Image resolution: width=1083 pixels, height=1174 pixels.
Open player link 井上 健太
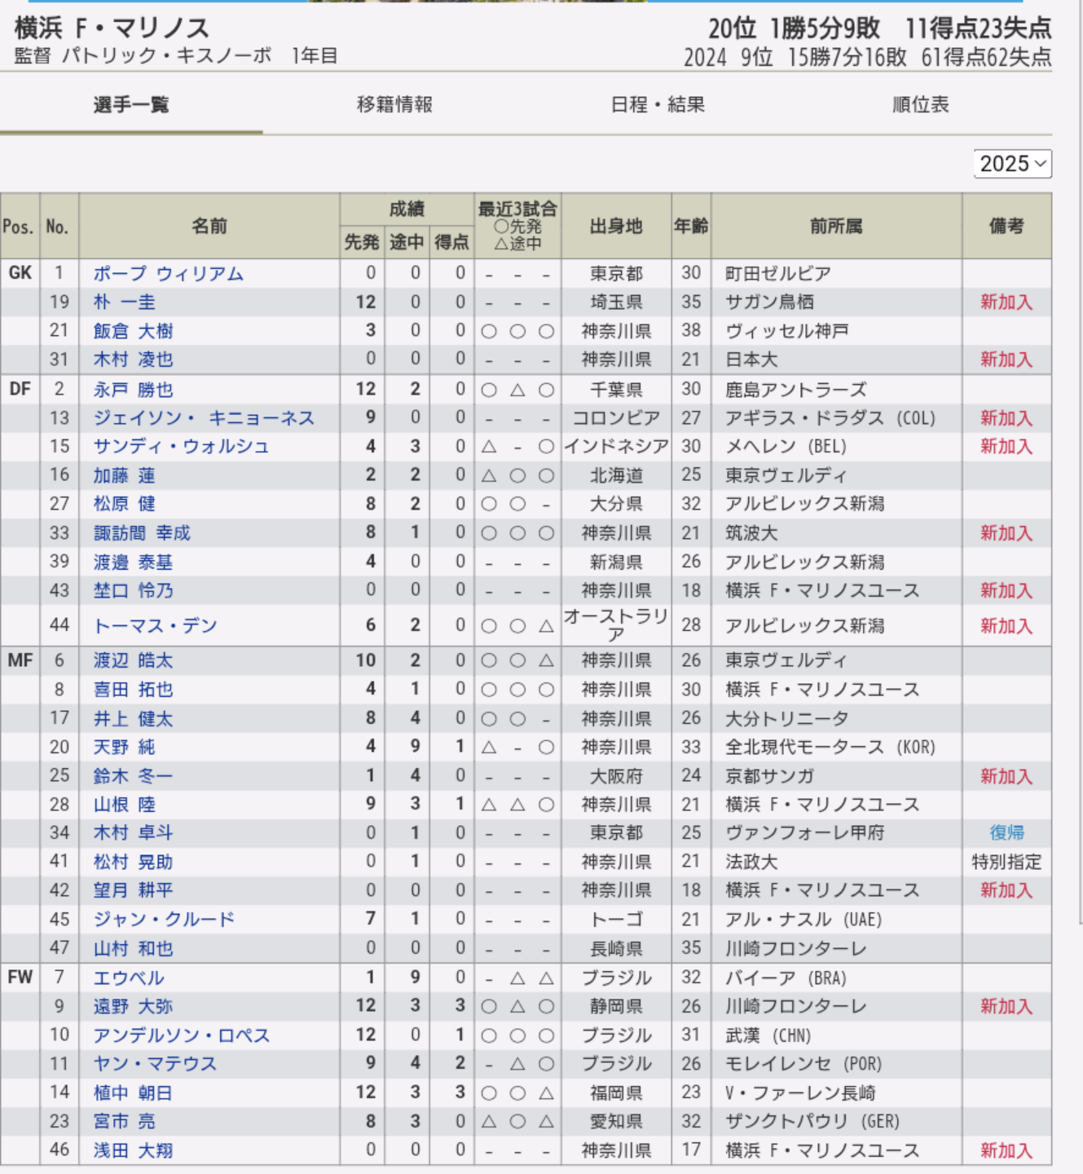click(133, 719)
